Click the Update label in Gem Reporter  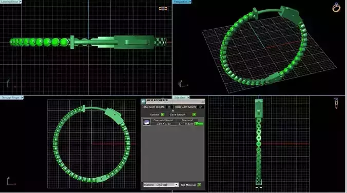tap(155, 114)
